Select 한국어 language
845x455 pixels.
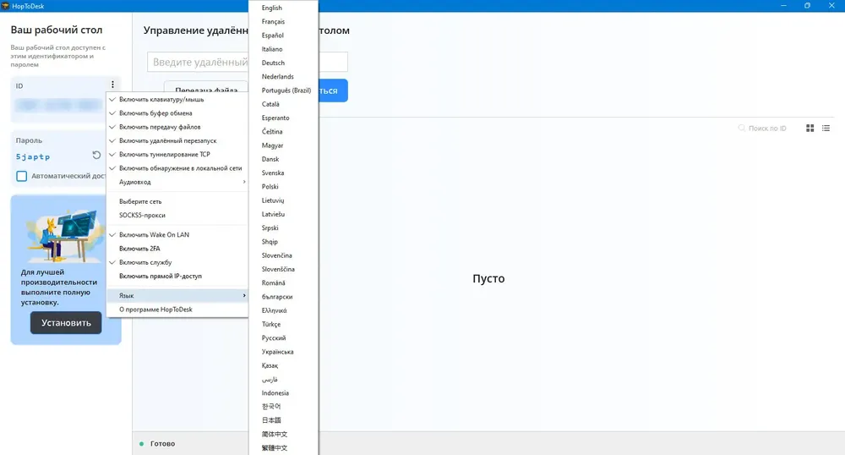point(283,407)
